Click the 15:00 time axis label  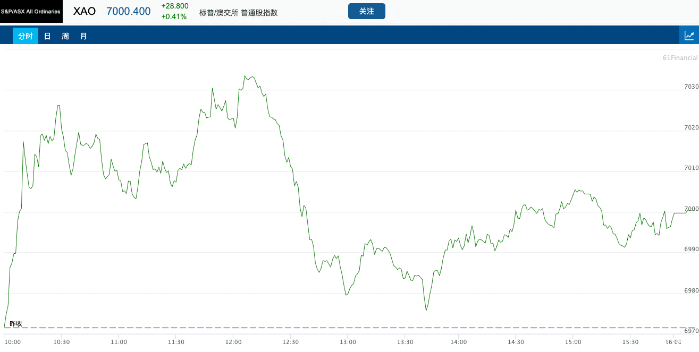[573, 342]
